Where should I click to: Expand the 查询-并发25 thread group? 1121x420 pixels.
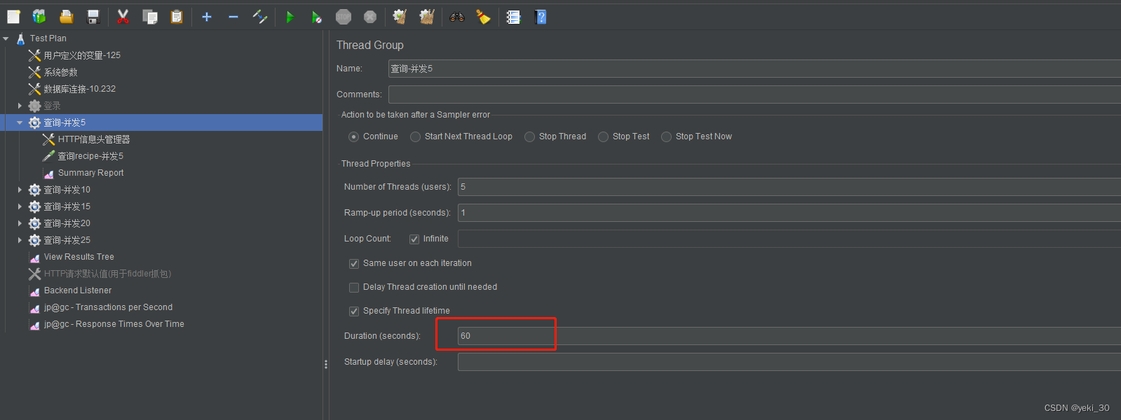[20, 240]
